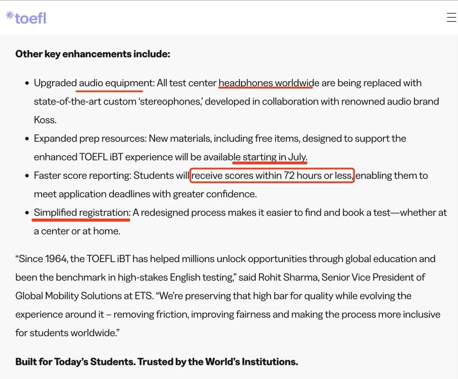Select the words "Upgraded audio equipment"
Viewport: 458px width, 379px height.
click(x=93, y=83)
